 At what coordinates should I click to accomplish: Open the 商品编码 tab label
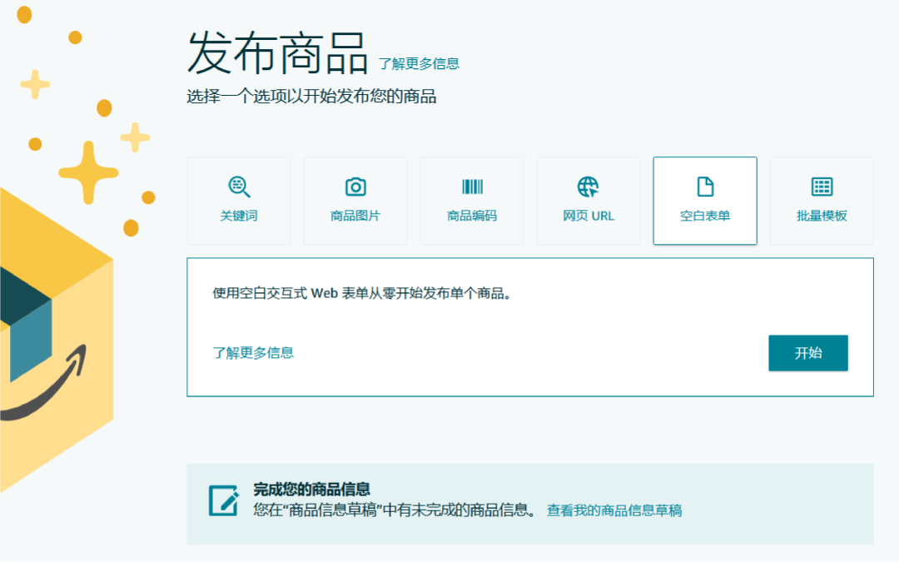point(473,216)
